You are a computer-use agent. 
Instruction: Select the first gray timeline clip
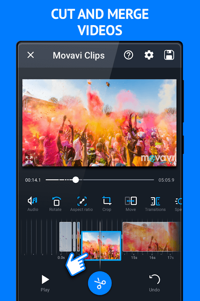pyautogui.click(x=65, y=236)
